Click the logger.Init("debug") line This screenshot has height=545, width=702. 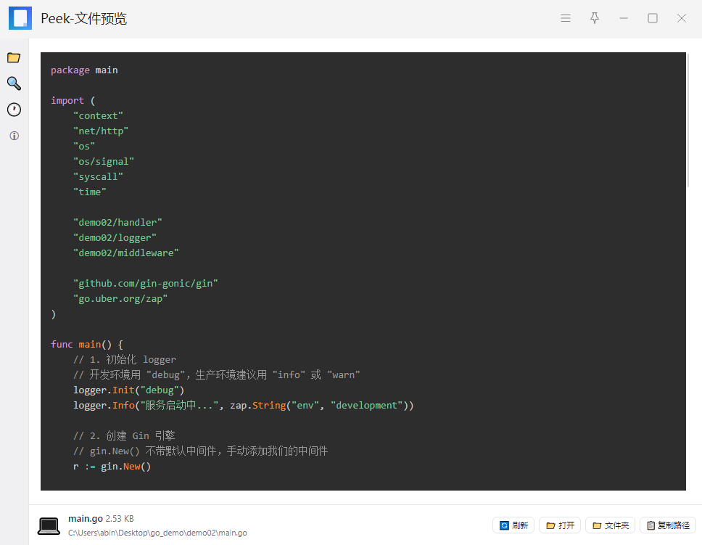tap(129, 390)
